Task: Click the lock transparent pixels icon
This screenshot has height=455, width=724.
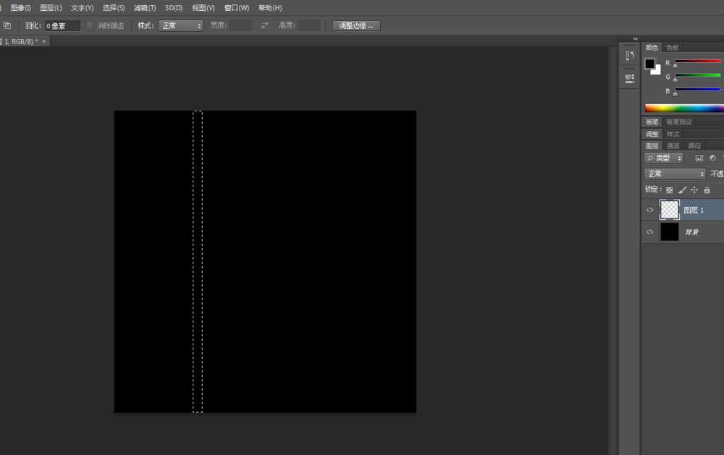Action: pos(670,190)
